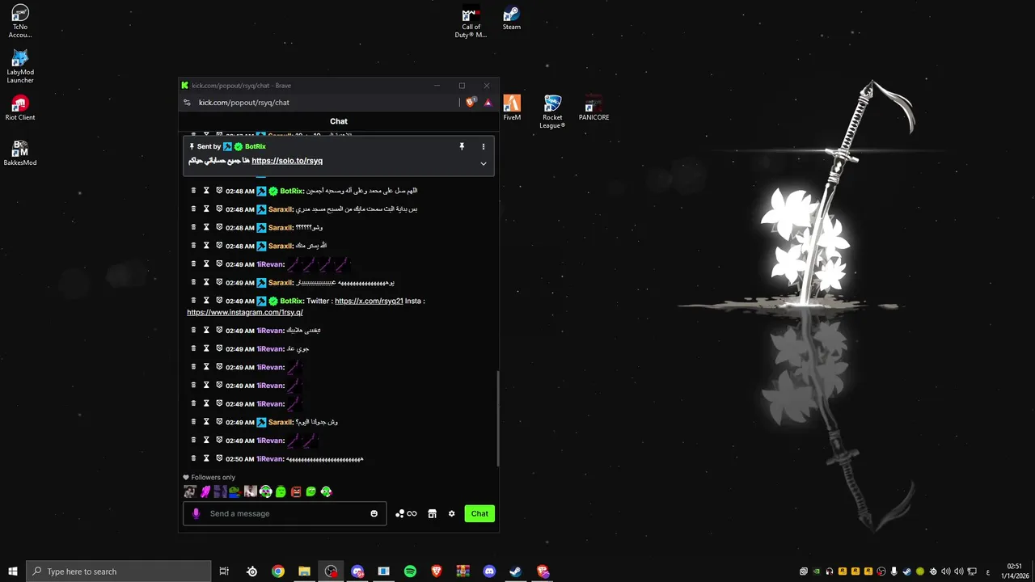Click BotRix username in pinned message
The width and height of the screenshot is (1035, 582).
(256, 146)
